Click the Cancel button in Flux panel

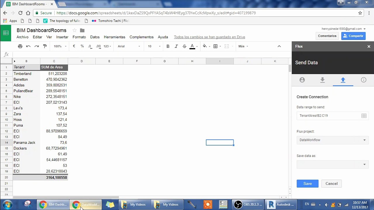point(331,183)
